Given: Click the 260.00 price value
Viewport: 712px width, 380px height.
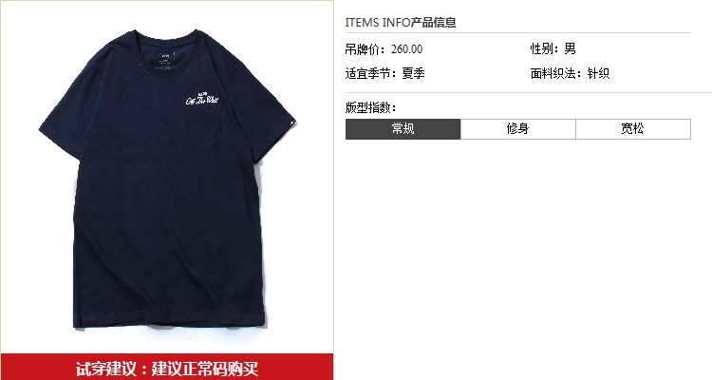Looking at the screenshot, I should click(x=406, y=49).
